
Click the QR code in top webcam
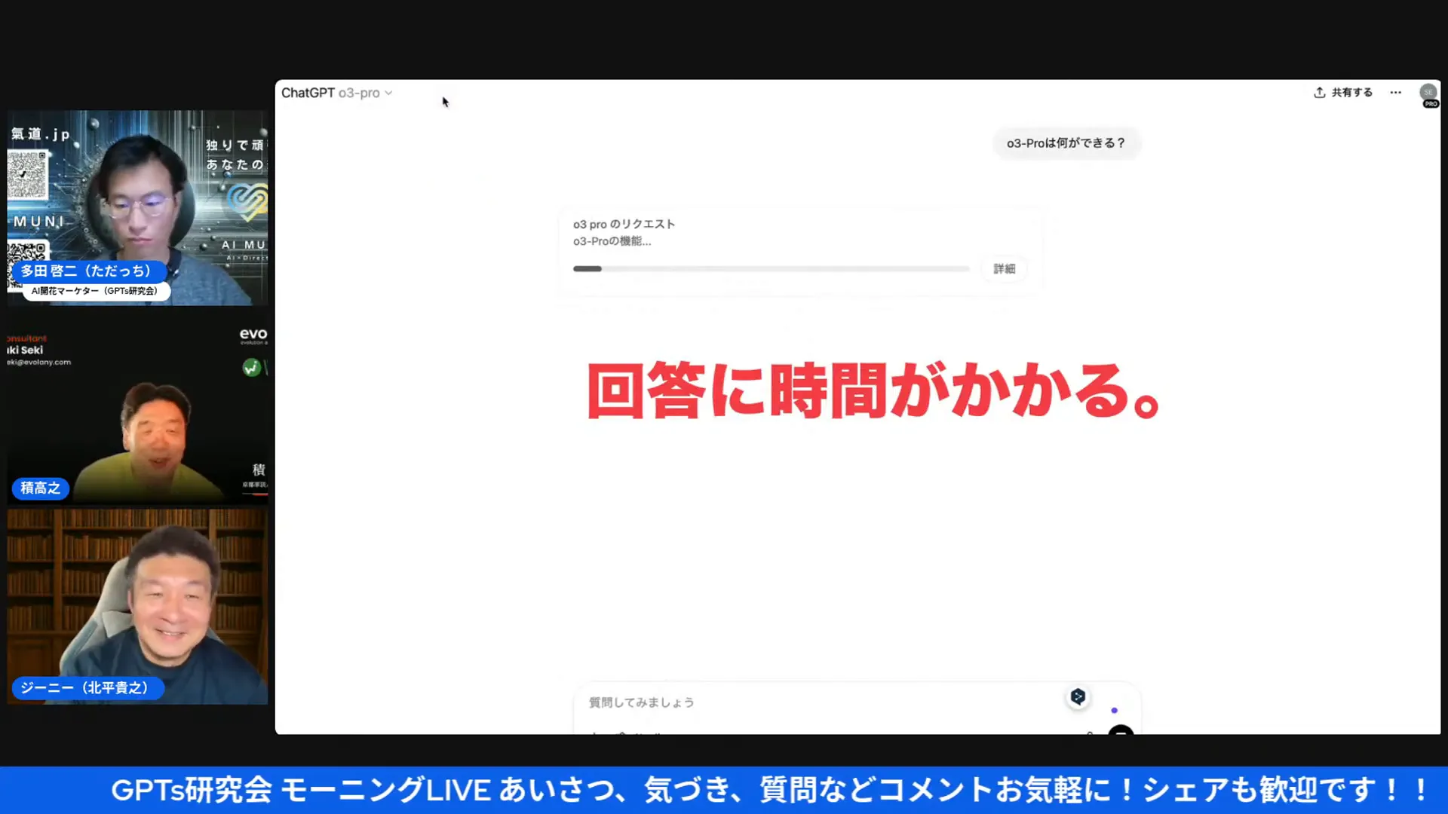28,174
